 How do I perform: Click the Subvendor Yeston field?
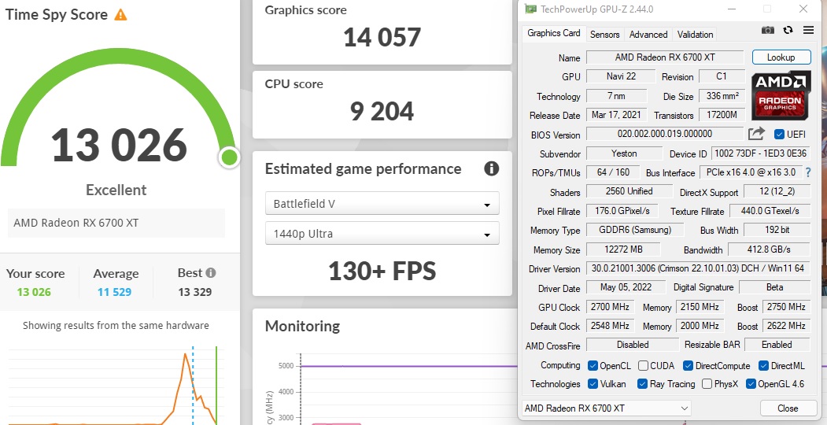(x=624, y=153)
